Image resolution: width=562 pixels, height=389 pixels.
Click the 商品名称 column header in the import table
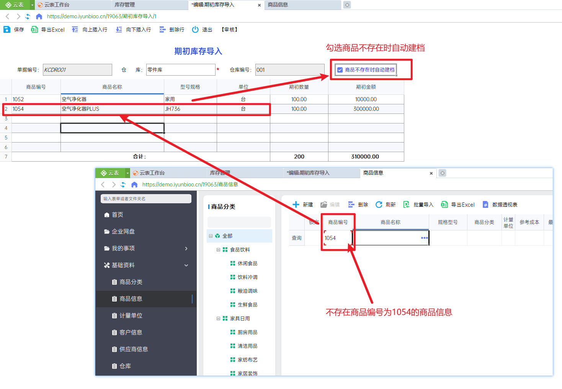pos(112,87)
